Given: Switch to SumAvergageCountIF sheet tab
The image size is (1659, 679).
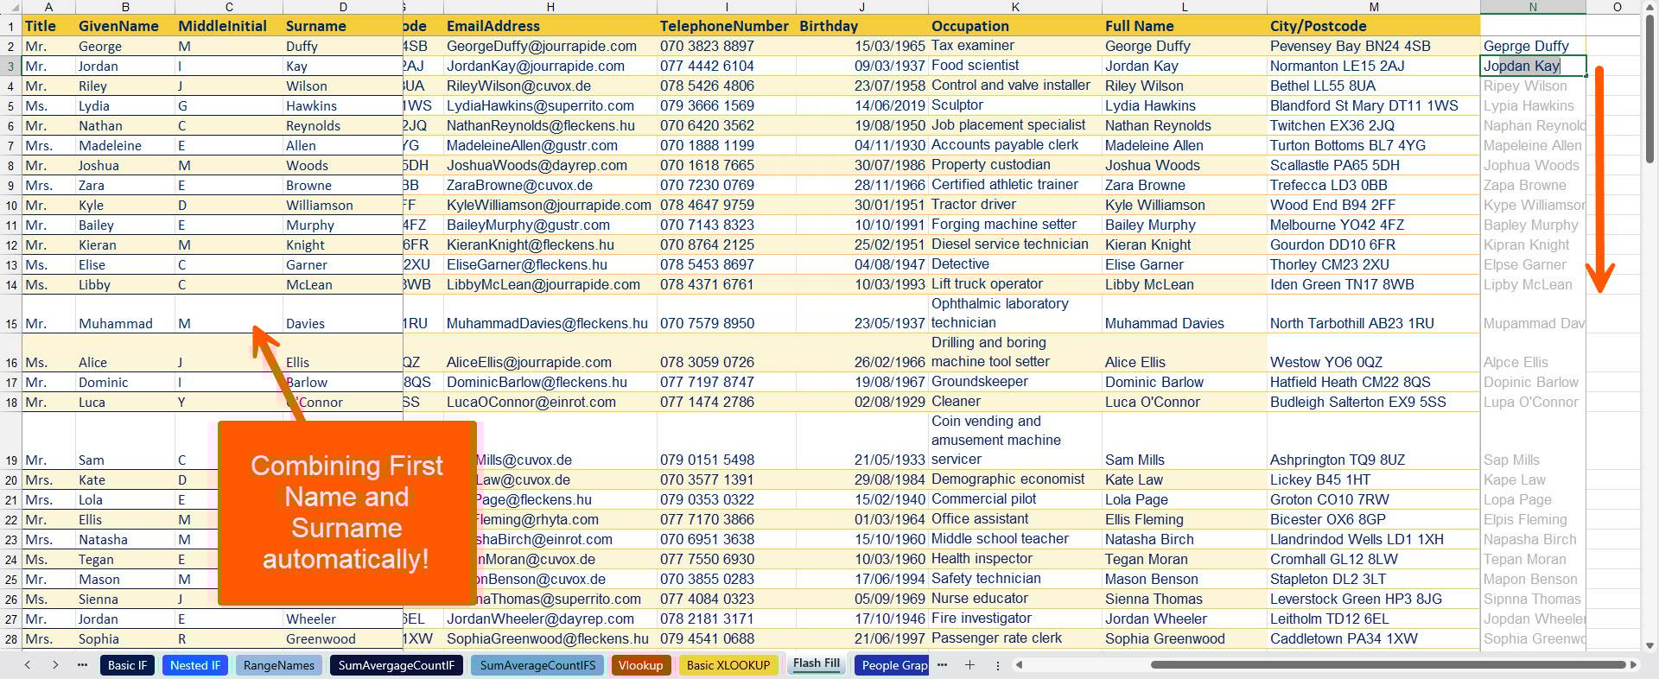Looking at the screenshot, I should tap(397, 665).
